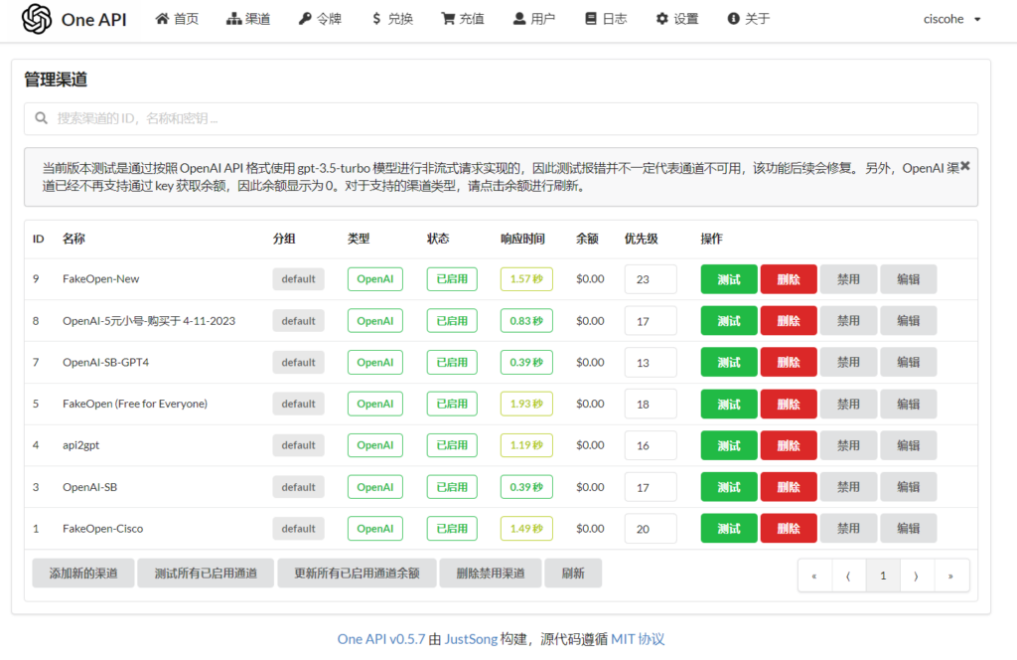Click the channel search input field
Image resolution: width=1017 pixels, height=660 pixels.
pyautogui.click(x=501, y=118)
